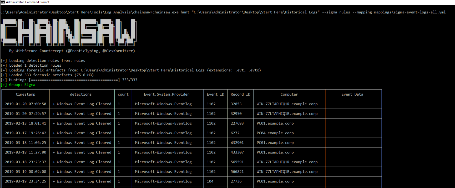Click Record ID 565591
The image size is (455, 188).
click(x=237, y=162)
